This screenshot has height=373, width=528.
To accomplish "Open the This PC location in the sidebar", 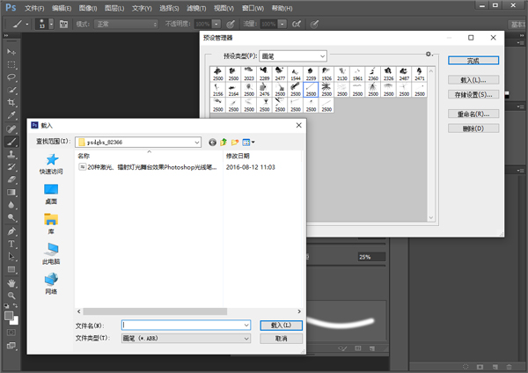I will click(x=51, y=253).
